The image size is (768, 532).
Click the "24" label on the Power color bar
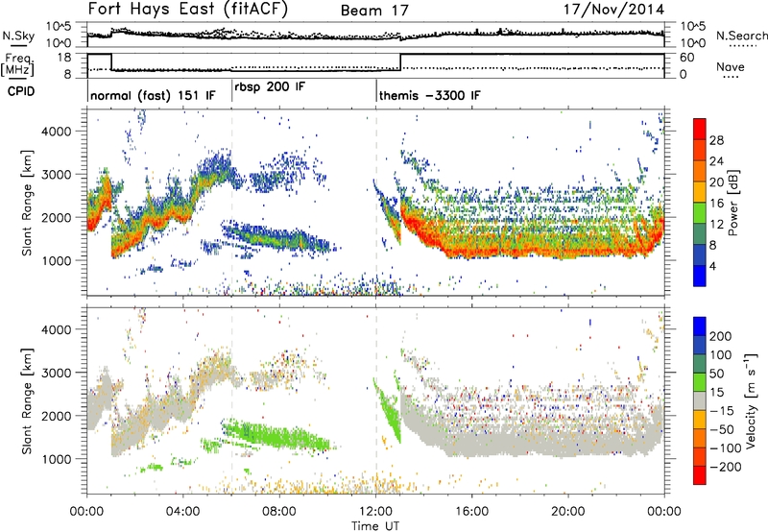point(716,161)
